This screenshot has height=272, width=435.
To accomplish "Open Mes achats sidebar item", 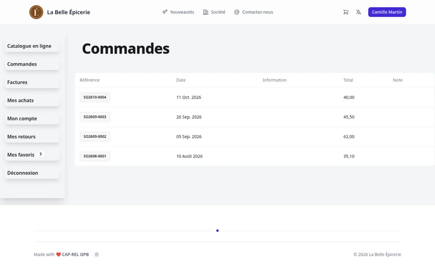I will 32,101.
